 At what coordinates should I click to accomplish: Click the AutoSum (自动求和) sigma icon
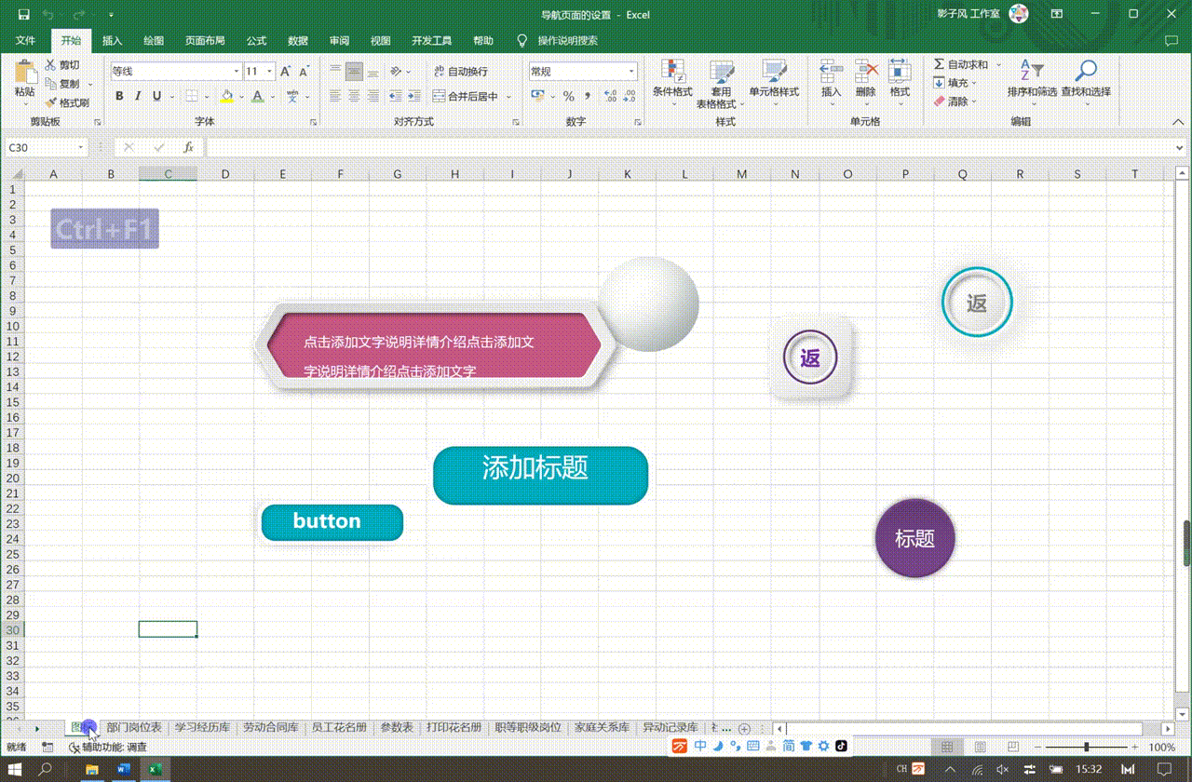939,64
